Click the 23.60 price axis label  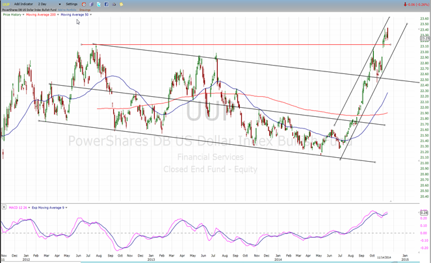coord(424,19)
